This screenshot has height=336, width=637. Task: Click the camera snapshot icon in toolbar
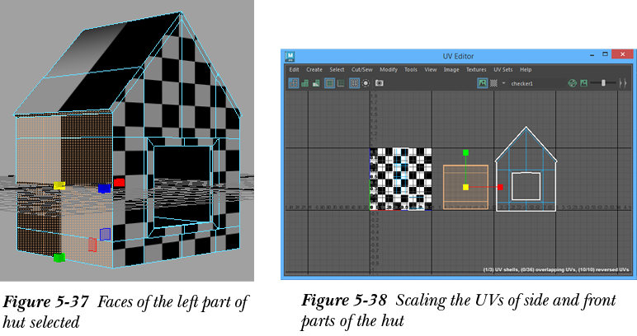tap(380, 83)
